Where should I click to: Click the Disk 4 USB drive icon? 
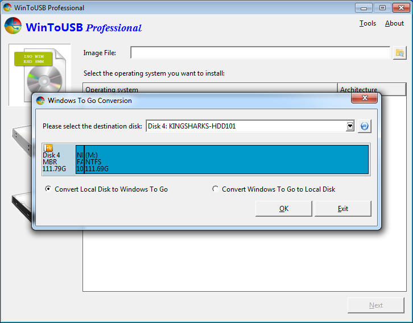click(x=48, y=148)
